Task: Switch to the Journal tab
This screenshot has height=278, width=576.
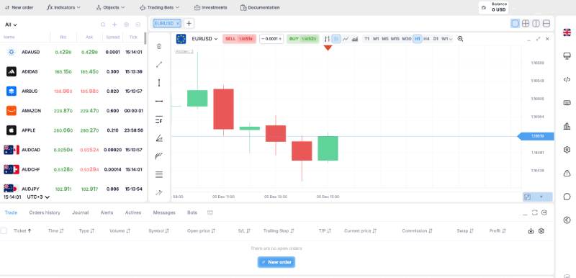Action: coord(80,212)
